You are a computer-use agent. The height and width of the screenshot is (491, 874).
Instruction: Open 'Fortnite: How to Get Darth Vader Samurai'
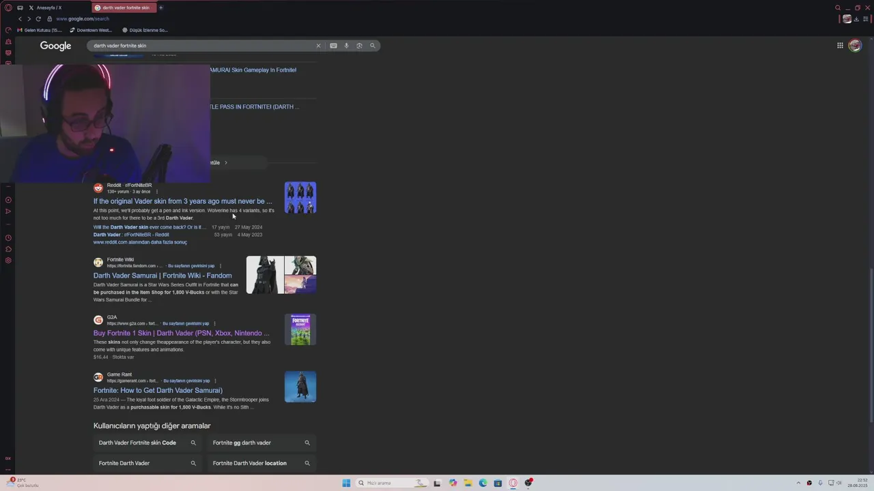point(158,390)
